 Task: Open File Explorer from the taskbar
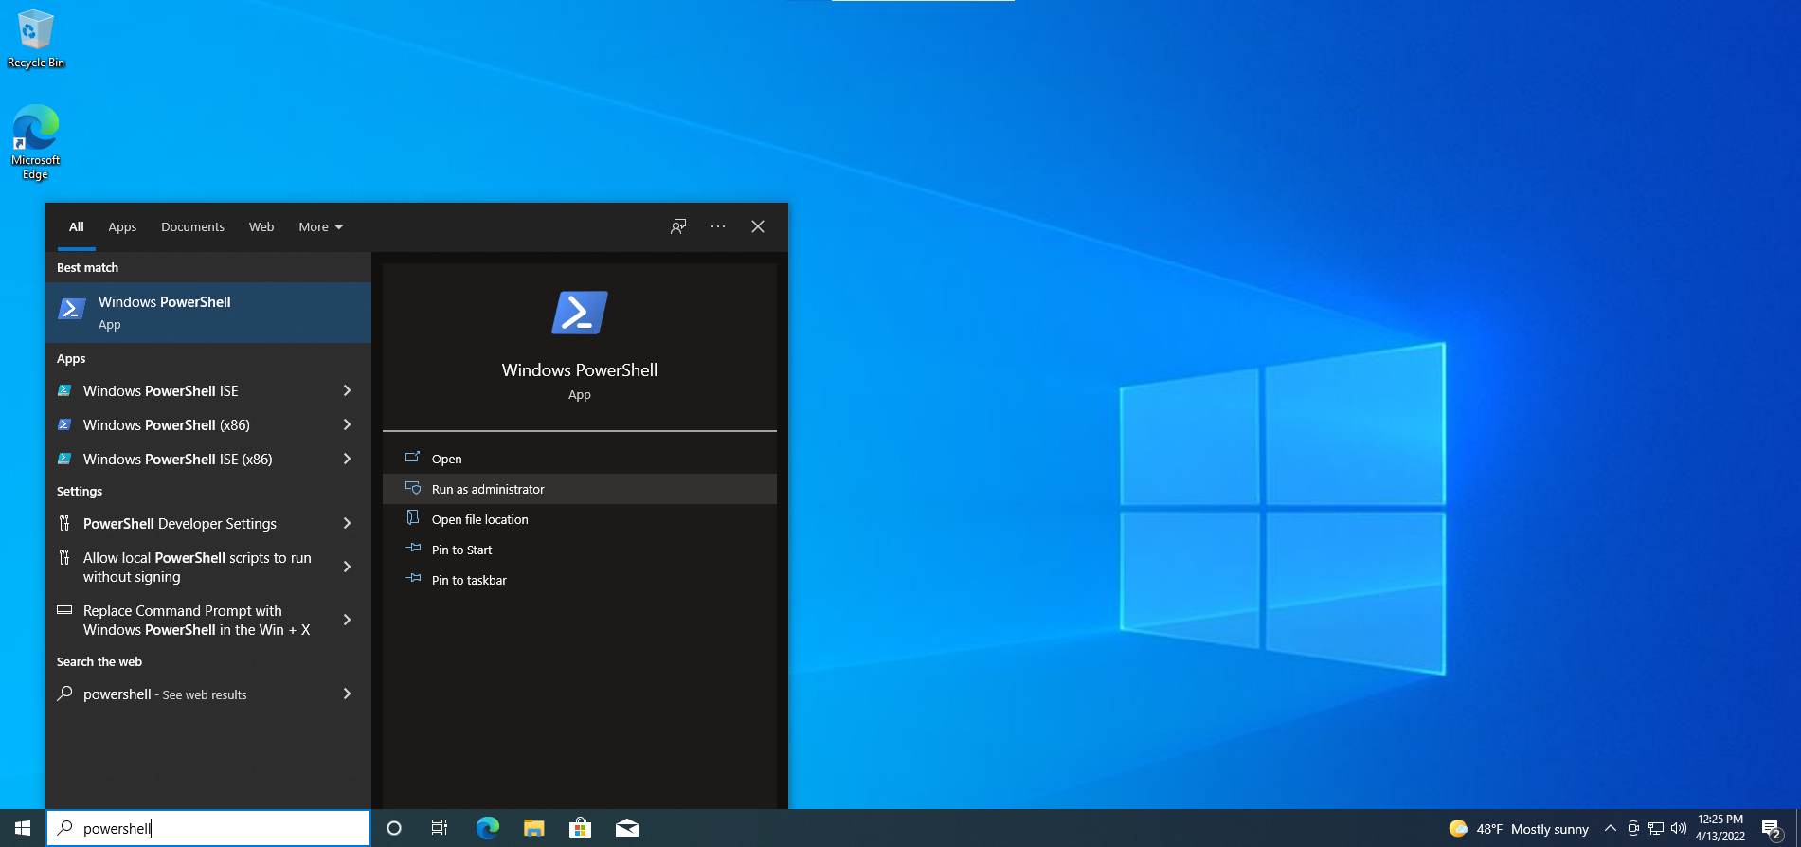point(534,828)
